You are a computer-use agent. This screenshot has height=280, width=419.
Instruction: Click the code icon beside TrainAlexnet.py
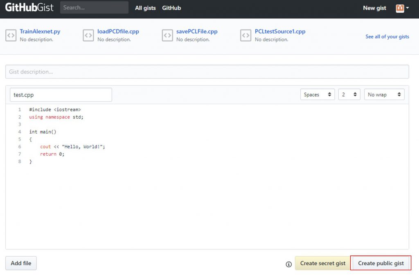point(11,36)
